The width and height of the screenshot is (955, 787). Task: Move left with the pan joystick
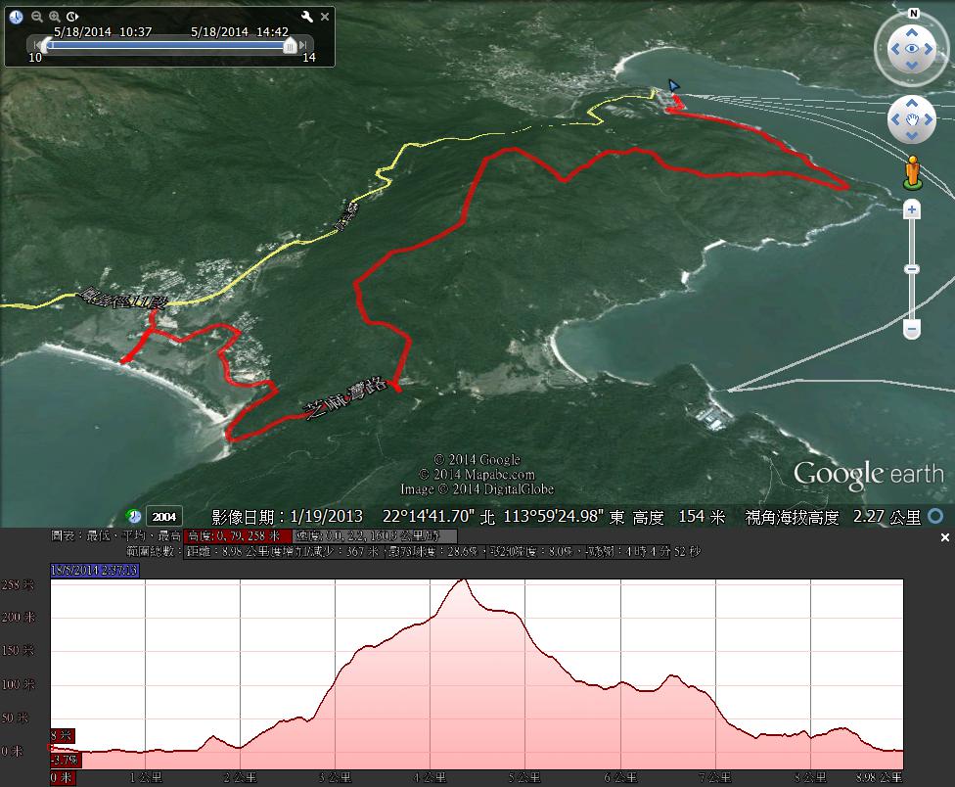pos(895,119)
